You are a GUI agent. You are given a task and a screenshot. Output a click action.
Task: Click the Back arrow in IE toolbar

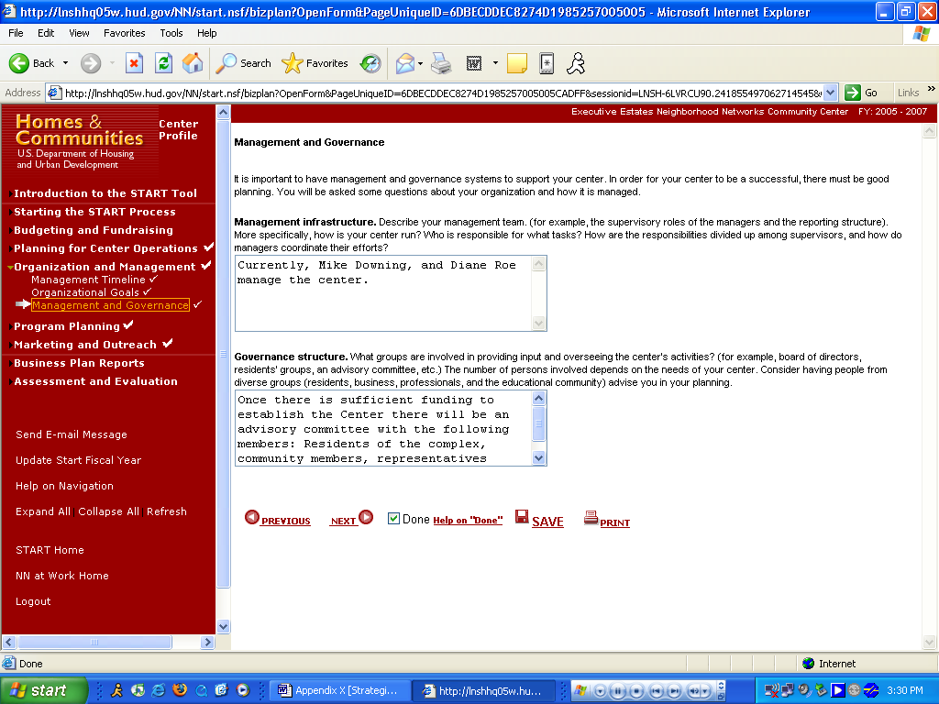[x=31, y=63]
